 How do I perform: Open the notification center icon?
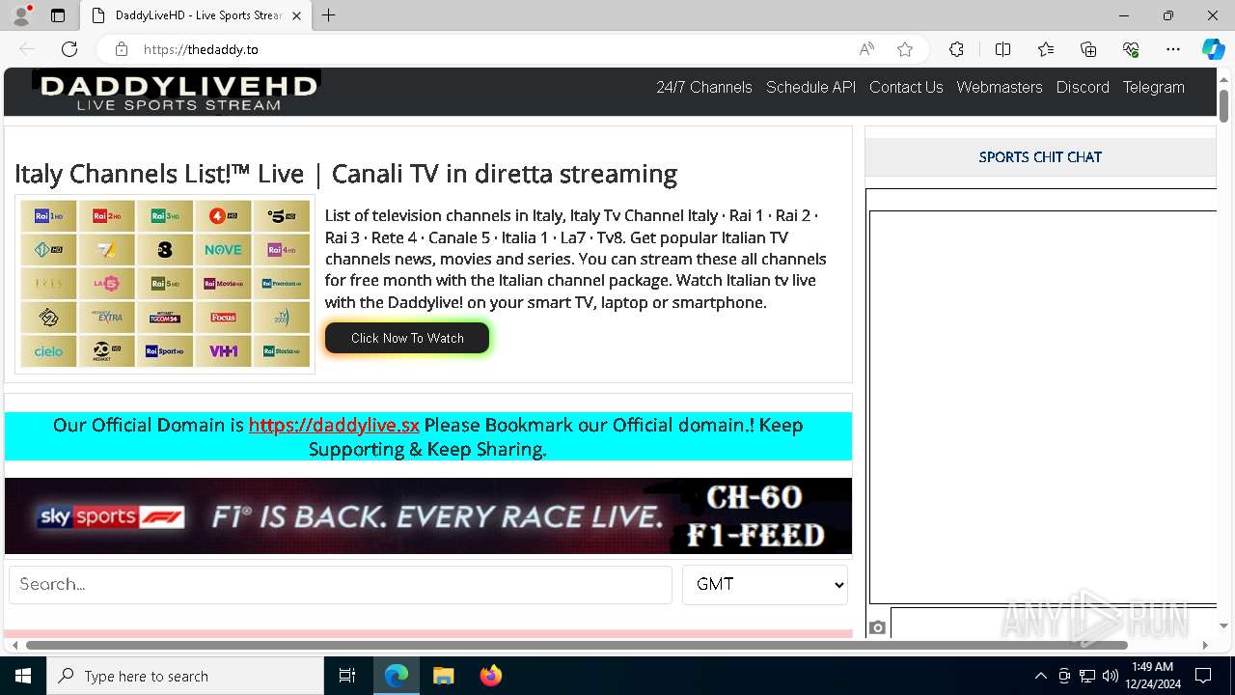[1203, 676]
